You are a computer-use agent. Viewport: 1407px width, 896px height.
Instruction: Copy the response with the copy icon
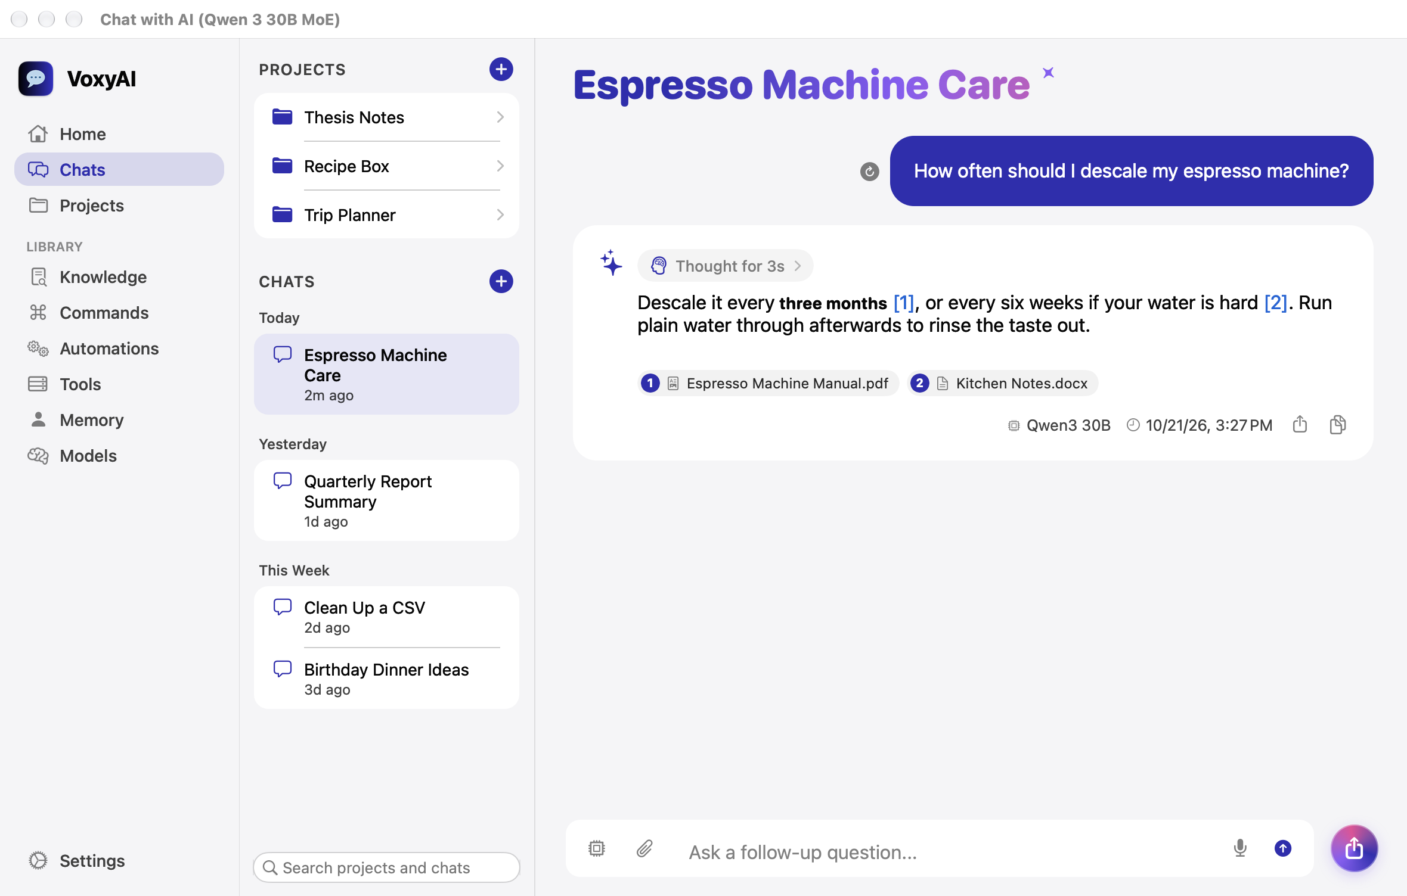pos(1338,425)
